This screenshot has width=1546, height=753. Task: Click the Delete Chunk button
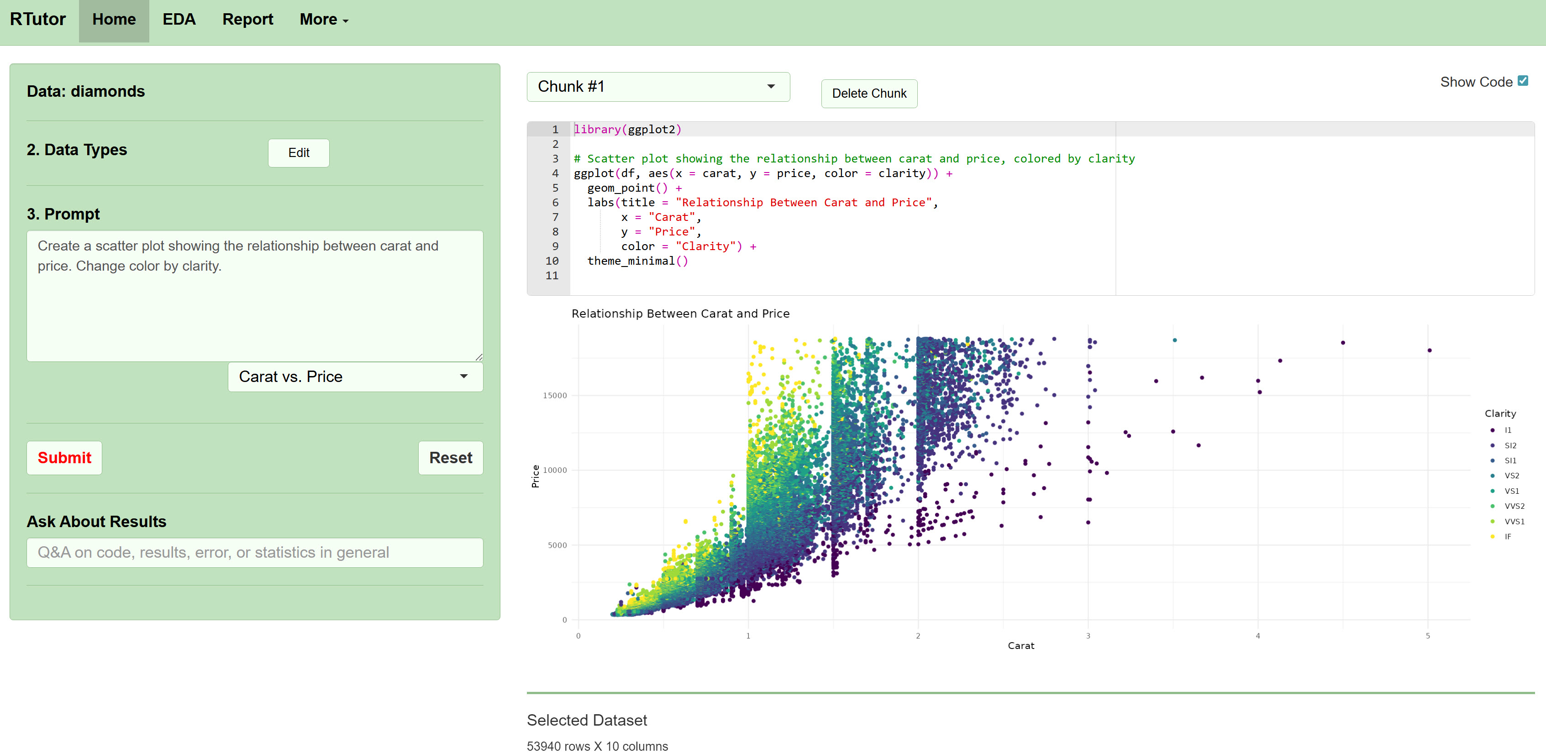[x=868, y=94]
